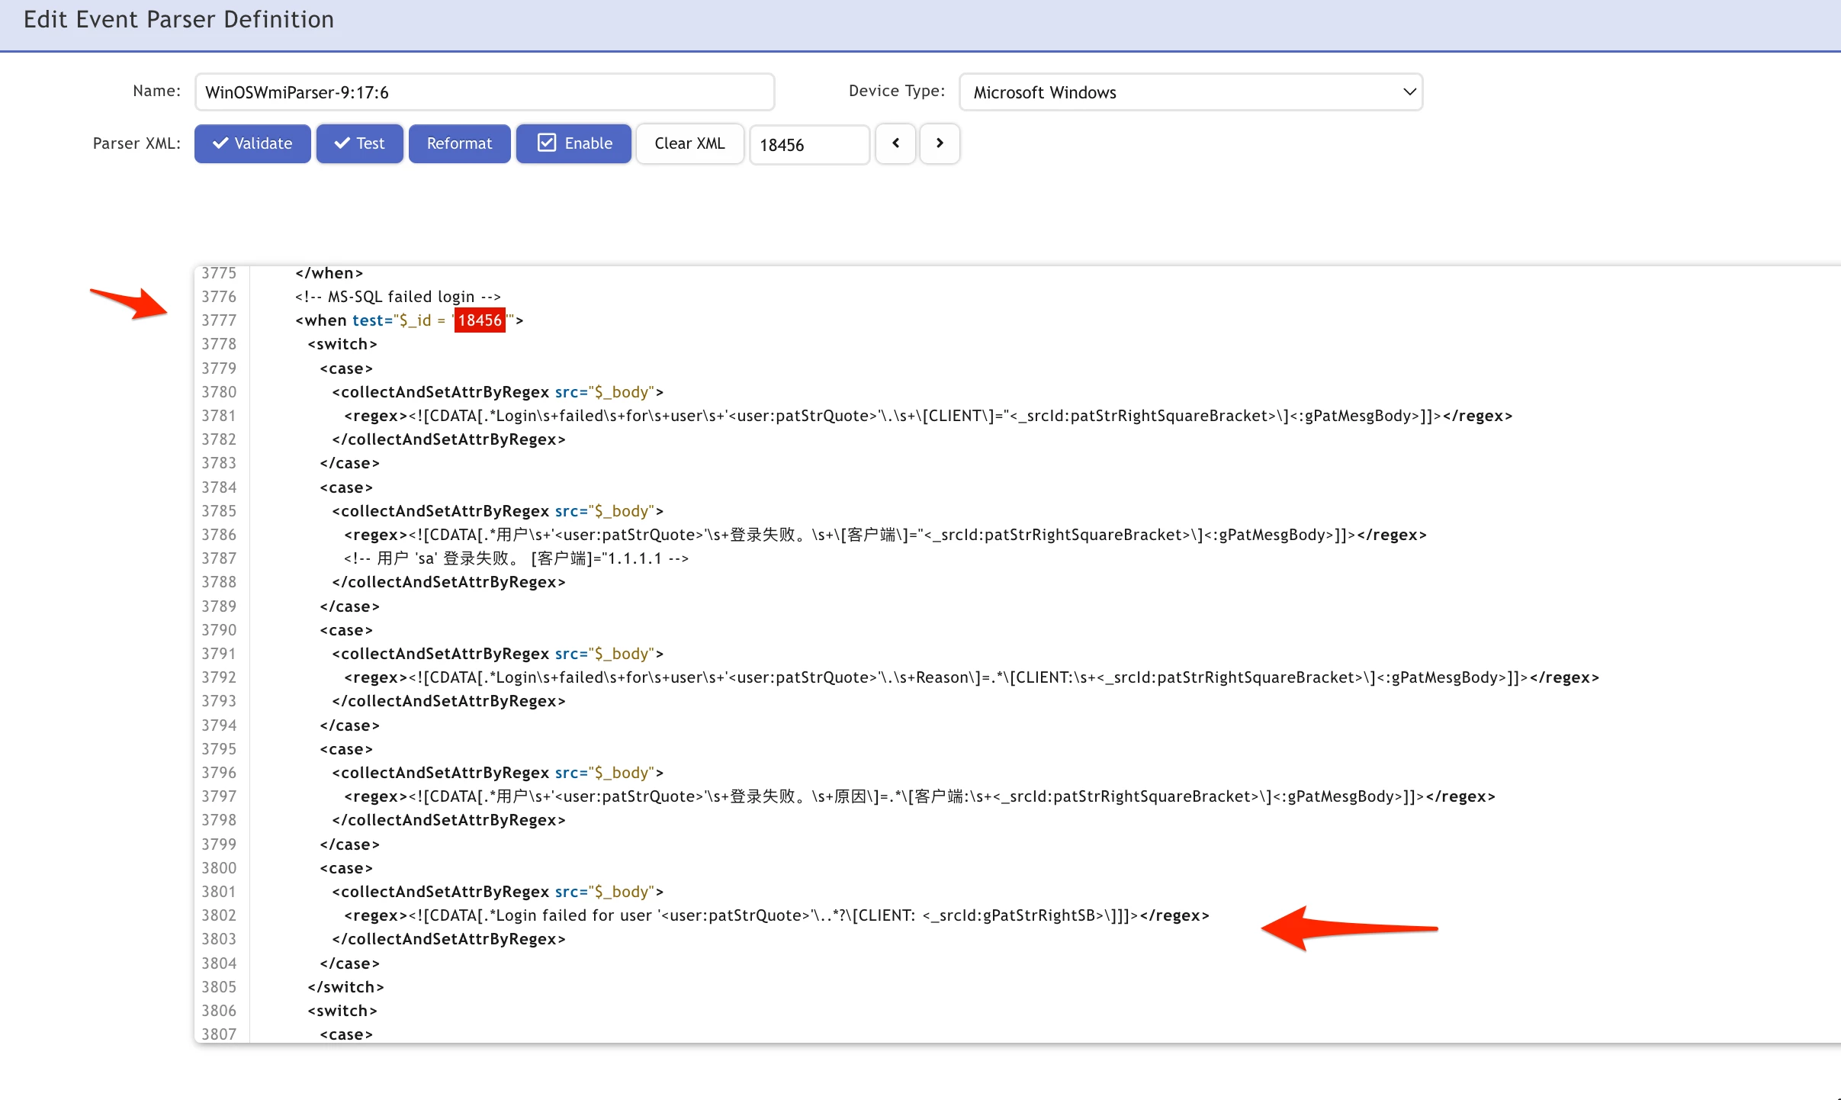Click the </case> tag on line 3804
The width and height of the screenshot is (1841, 1100).
(x=349, y=963)
